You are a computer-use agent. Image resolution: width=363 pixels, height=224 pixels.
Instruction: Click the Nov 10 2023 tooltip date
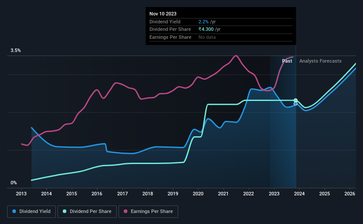tap(163, 14)
